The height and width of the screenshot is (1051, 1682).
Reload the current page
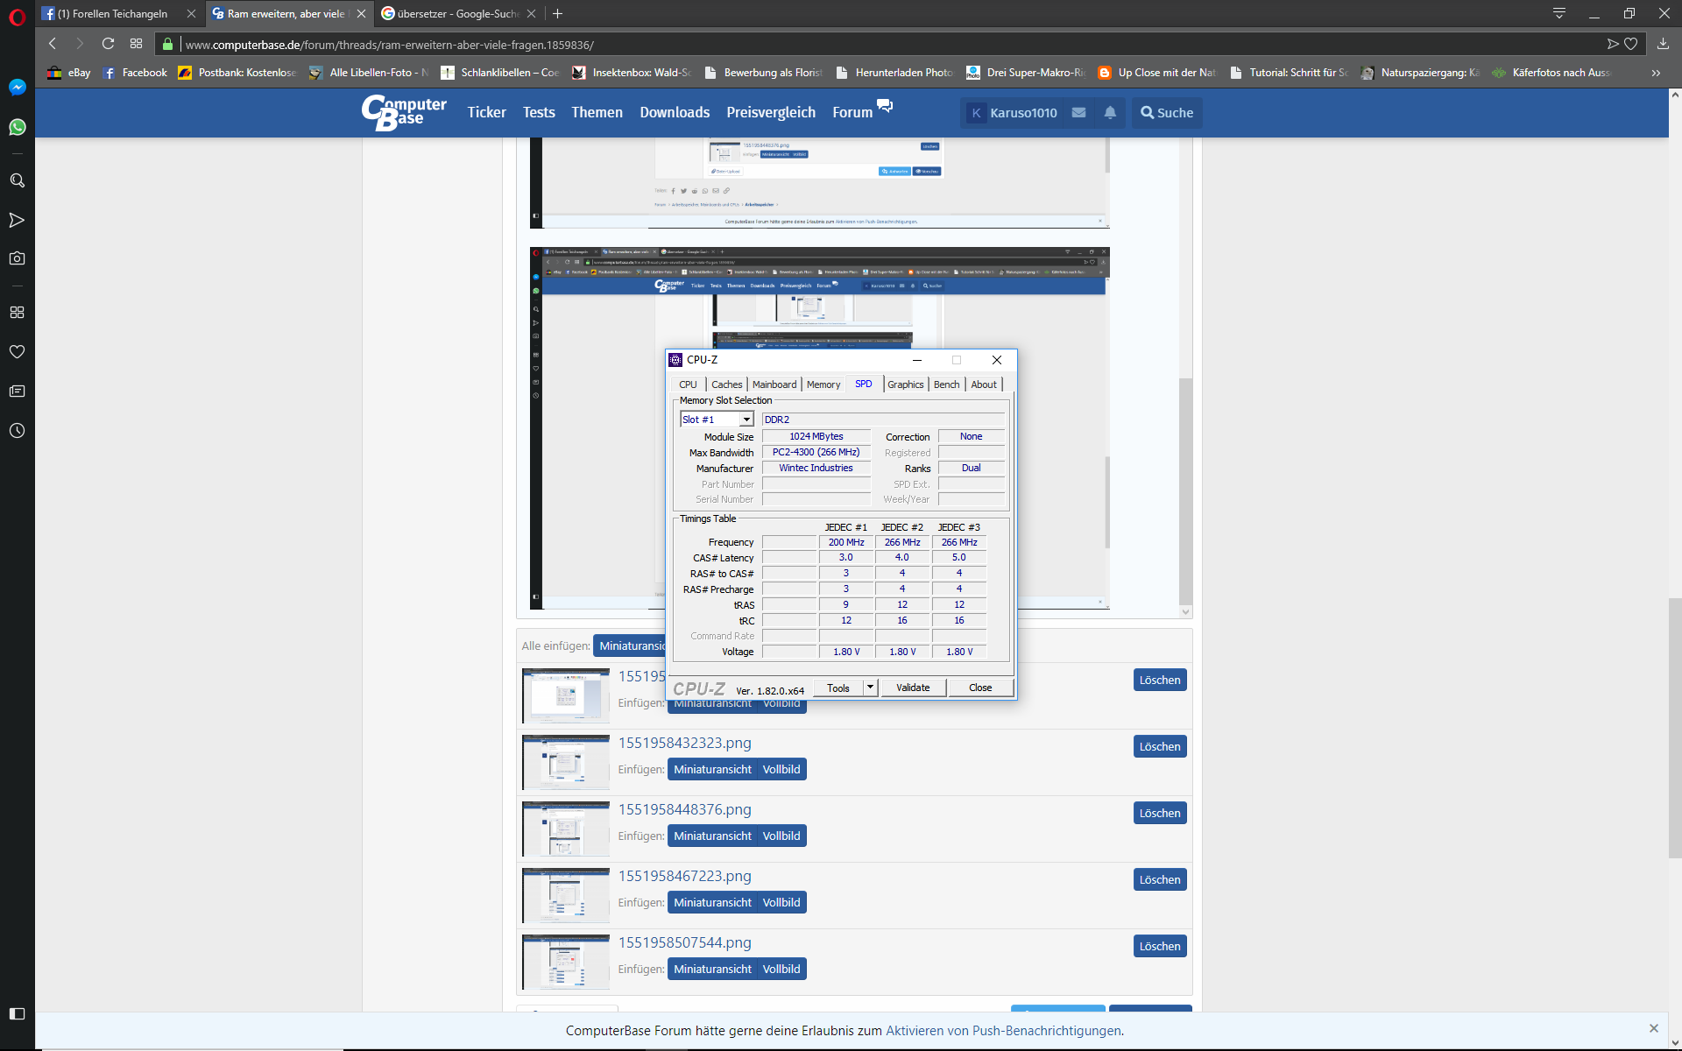coord(108,44)
